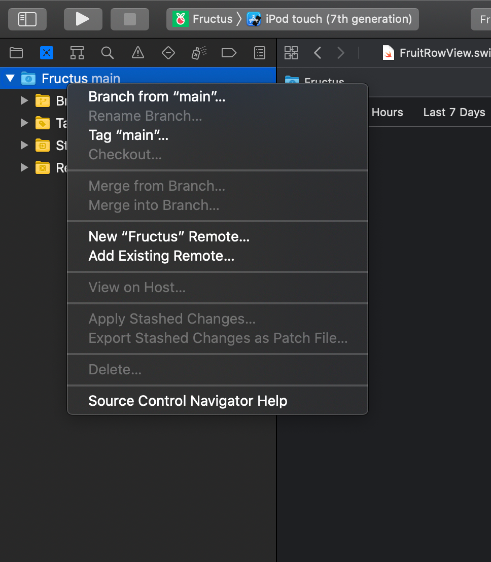Open the Issue navigator warning icon
The height and width of the screenshot is (562, 491).
(137, 53)
